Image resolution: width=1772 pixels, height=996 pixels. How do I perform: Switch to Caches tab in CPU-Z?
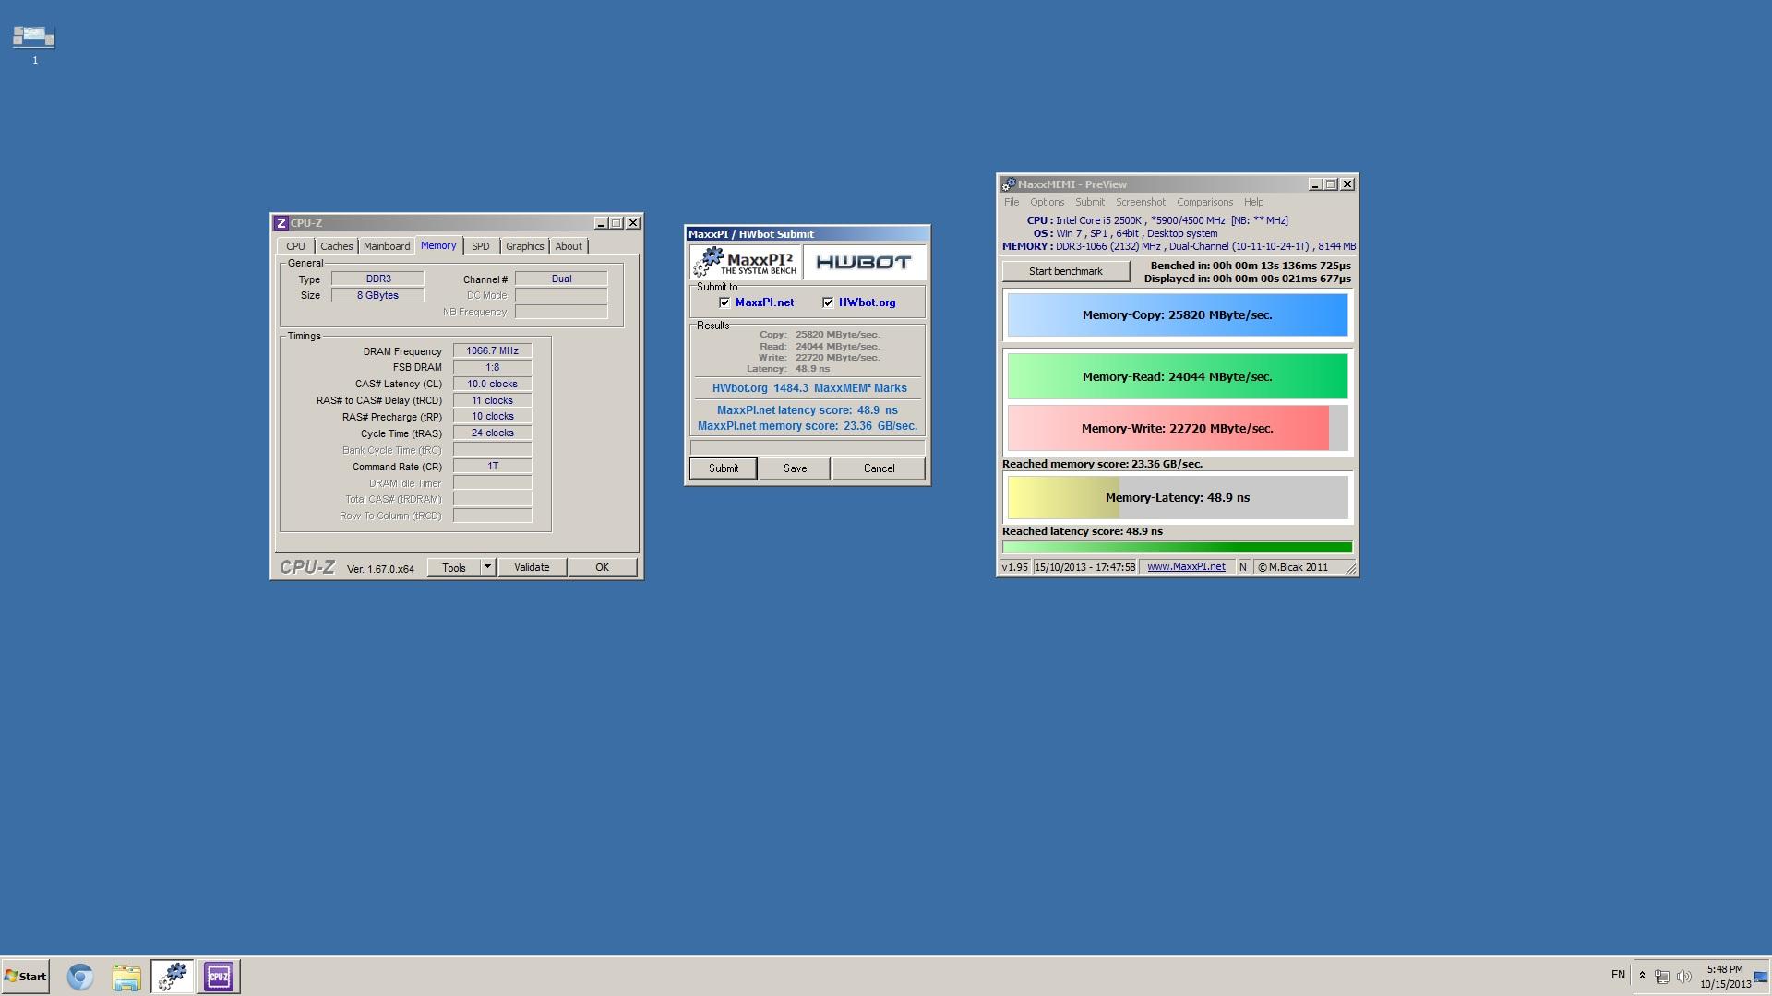[336, 246]
